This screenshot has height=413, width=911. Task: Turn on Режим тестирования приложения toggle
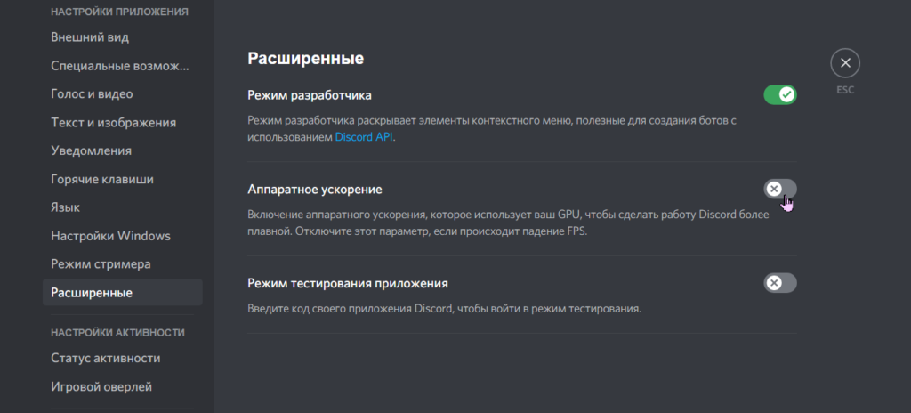779,283
